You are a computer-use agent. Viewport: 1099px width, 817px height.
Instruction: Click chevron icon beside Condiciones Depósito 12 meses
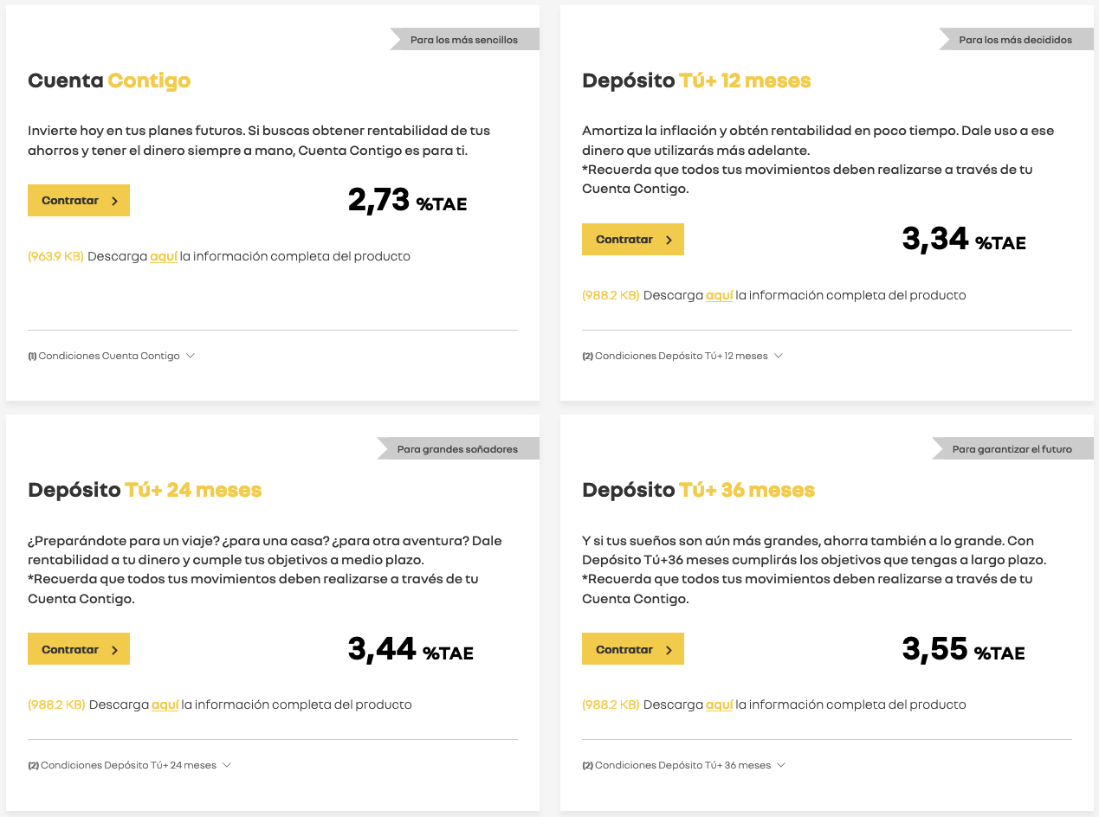tap(779, 356)
